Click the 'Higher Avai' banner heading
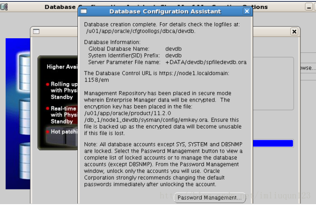Viewport: 316px width, 205px height. point(62,67)
